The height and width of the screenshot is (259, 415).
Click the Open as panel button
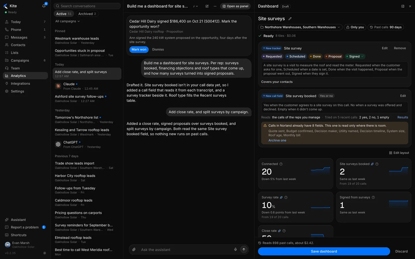point(235,6)
